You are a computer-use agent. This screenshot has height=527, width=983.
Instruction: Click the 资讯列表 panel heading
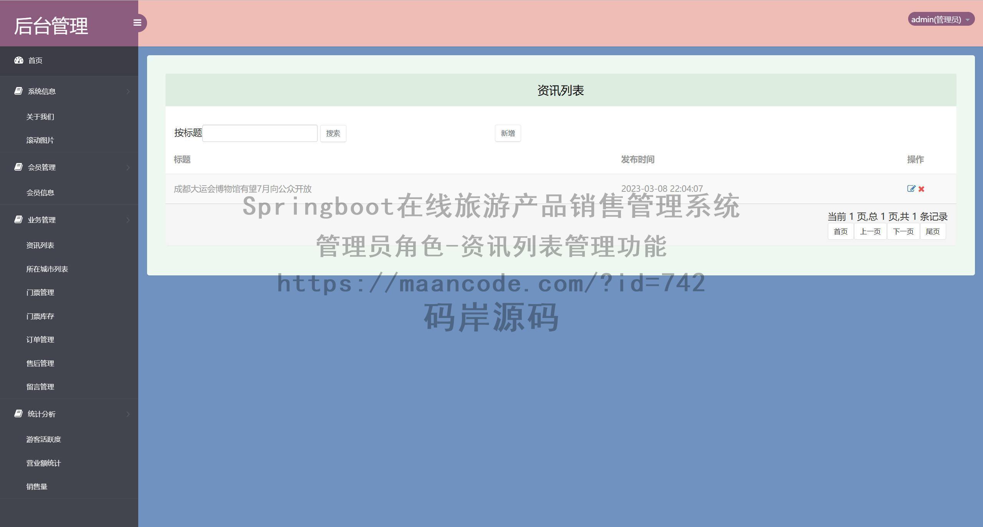click(x=561, y=91)
